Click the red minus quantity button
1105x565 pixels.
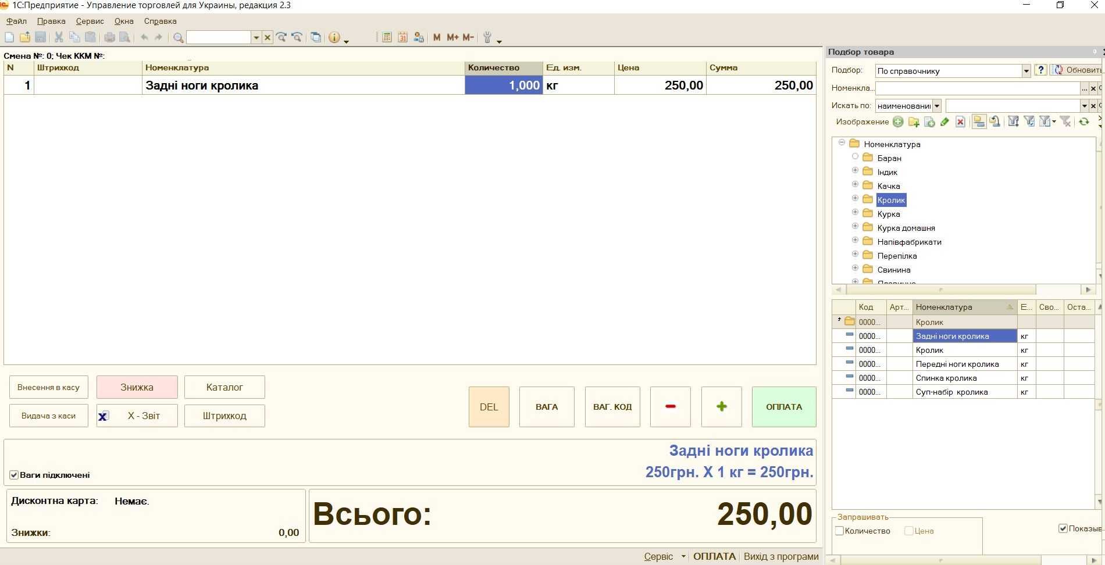(671, 407)
